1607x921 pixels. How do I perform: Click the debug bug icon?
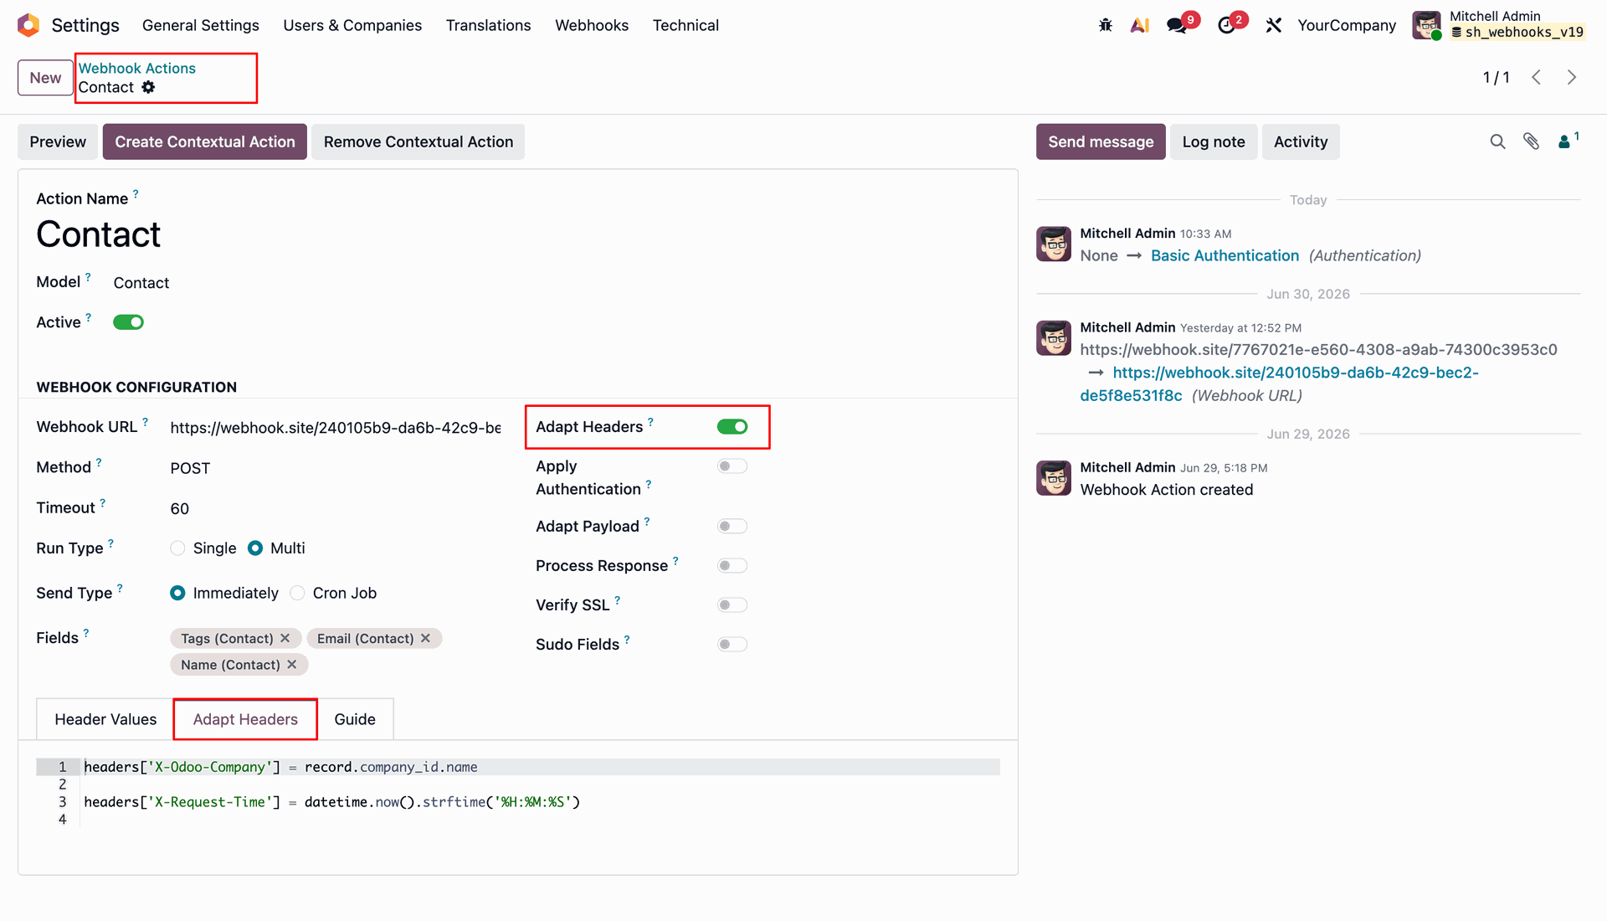point(1106,25)
